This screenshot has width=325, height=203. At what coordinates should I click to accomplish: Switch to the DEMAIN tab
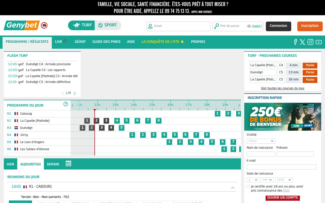[53, 164]
